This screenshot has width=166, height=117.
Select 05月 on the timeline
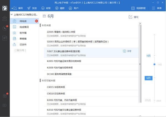pos(148,100)
